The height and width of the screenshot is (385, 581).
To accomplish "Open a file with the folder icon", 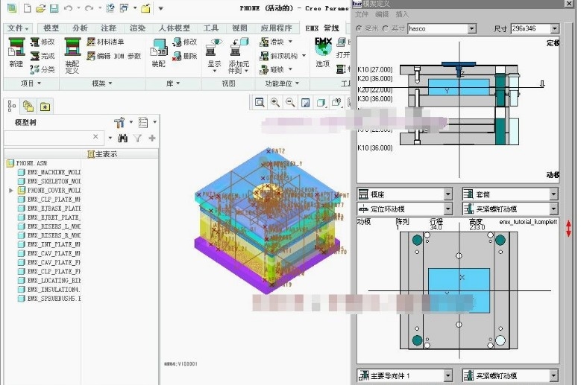I will pos(40,8).
